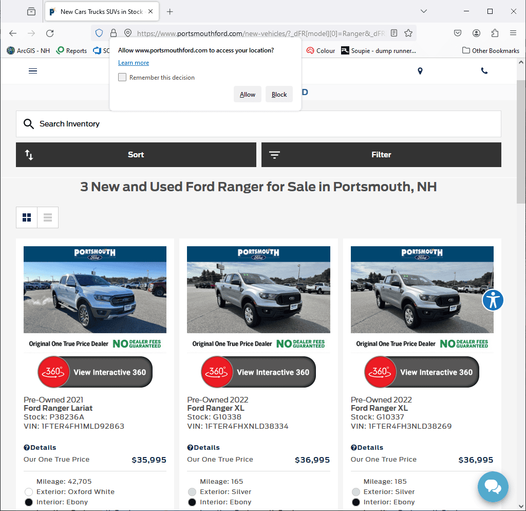Show price Details for stock G10338
The width and height of the screenshot is (526, 511).
[203, 448]
